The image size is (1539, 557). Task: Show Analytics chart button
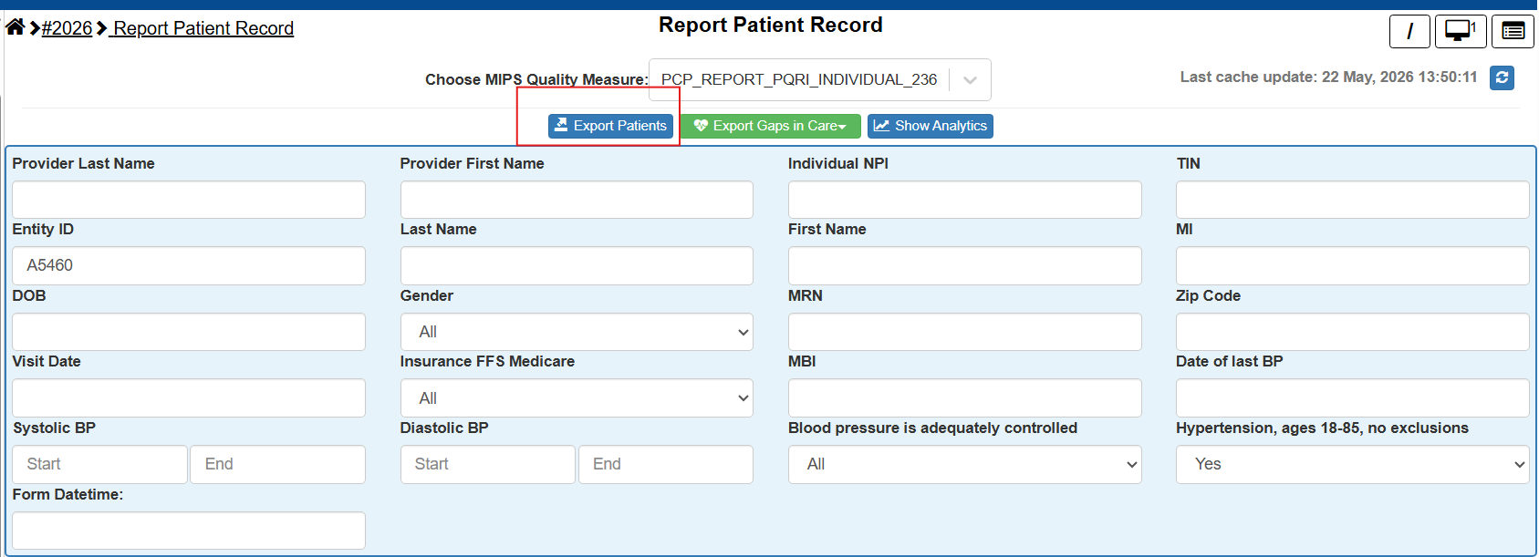930,126
